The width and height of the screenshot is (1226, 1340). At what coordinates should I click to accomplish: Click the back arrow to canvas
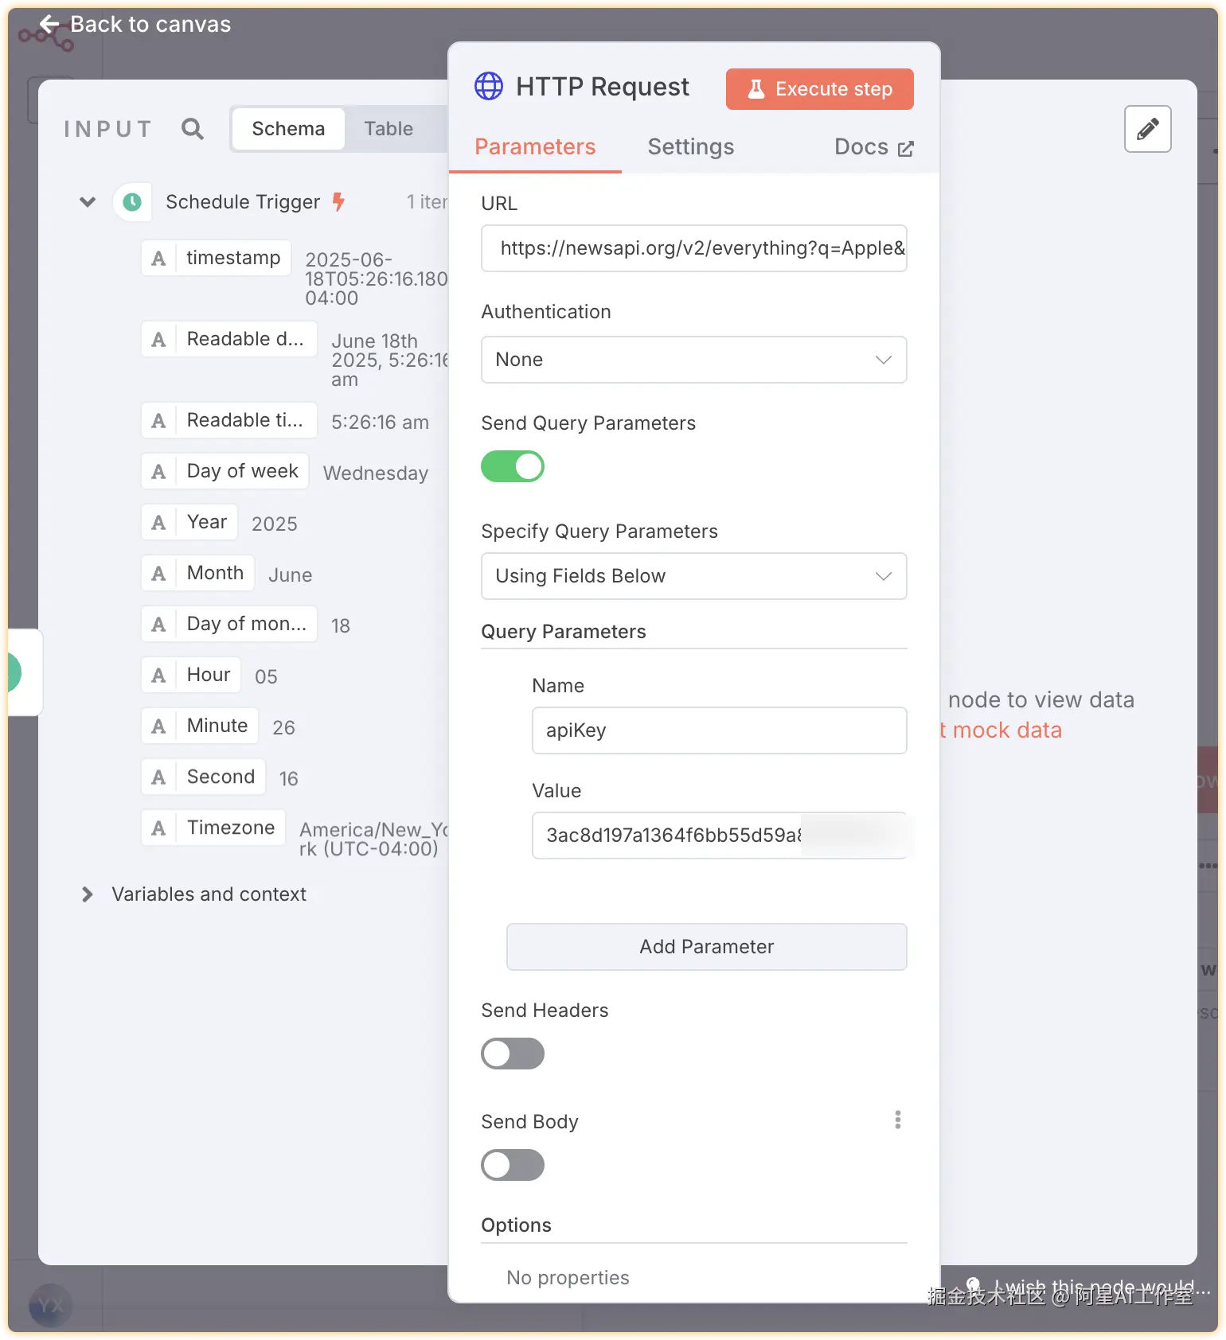click(49, 25)
